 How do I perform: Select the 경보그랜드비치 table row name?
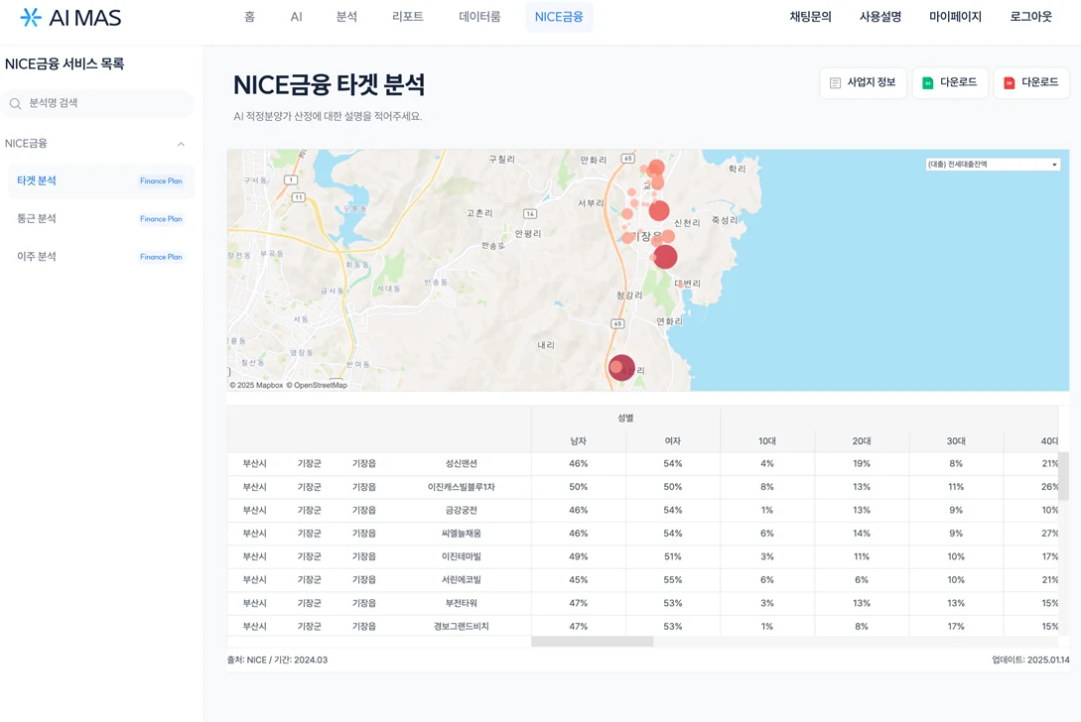click(x=462, y=626)
